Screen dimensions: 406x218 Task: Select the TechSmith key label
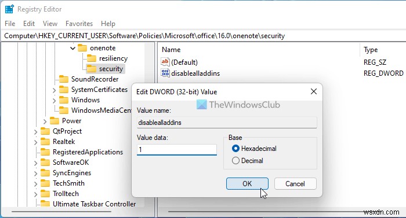(x=68, y=183)
